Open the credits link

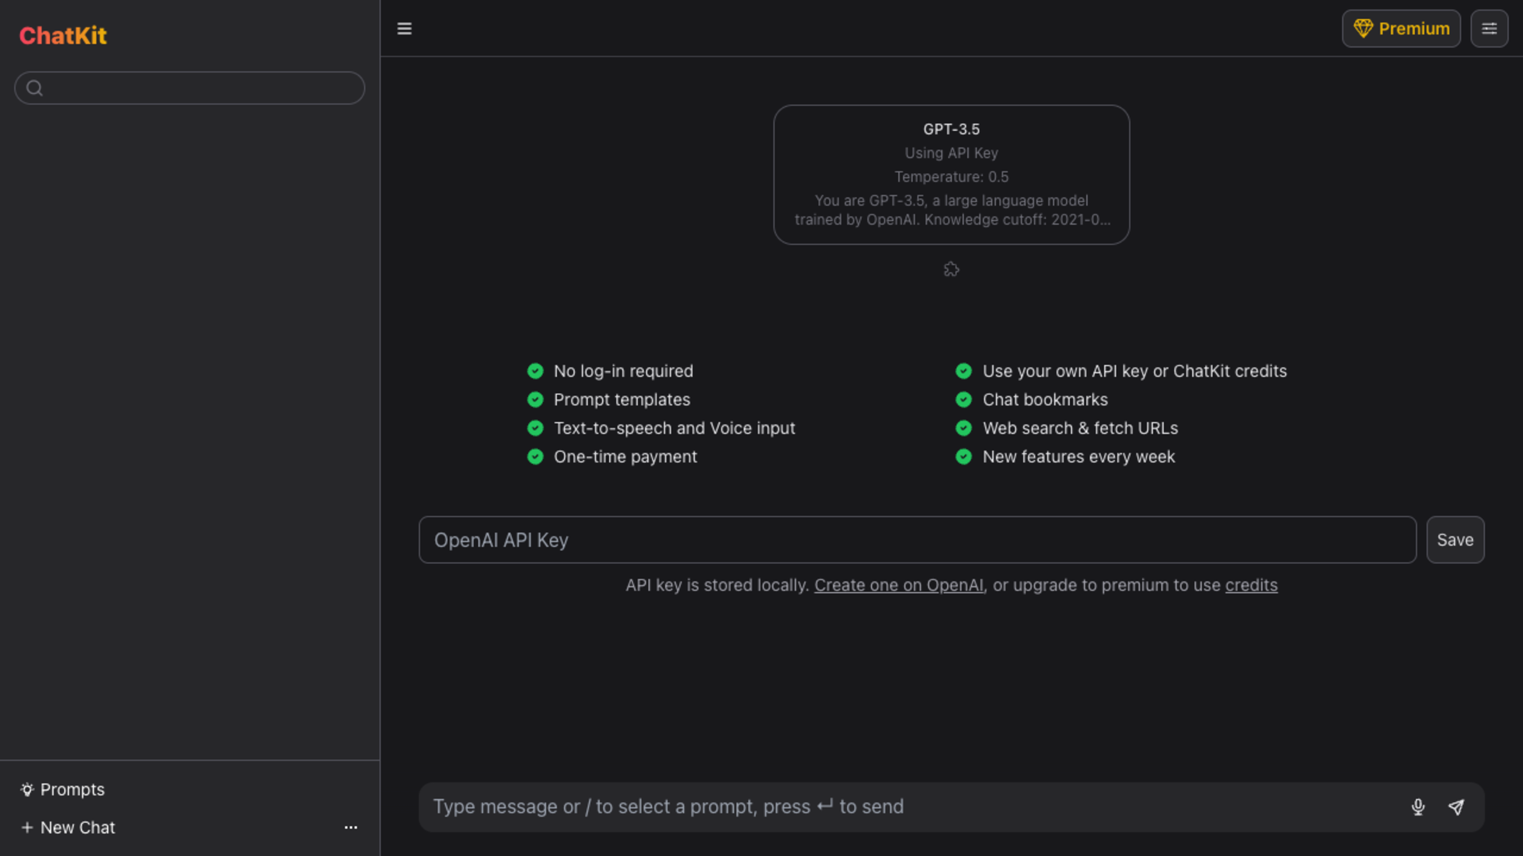[1251, 585]
